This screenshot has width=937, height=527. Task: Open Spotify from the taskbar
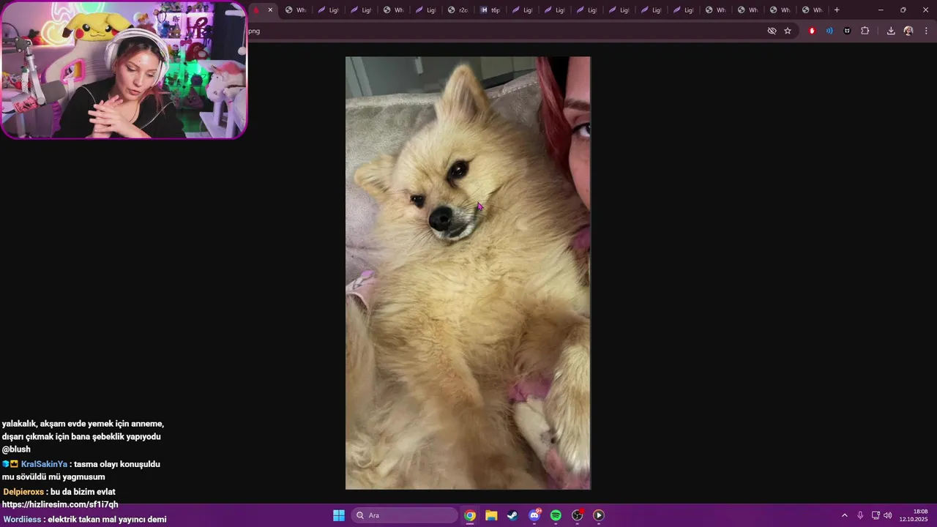click(x=556, y=515)
